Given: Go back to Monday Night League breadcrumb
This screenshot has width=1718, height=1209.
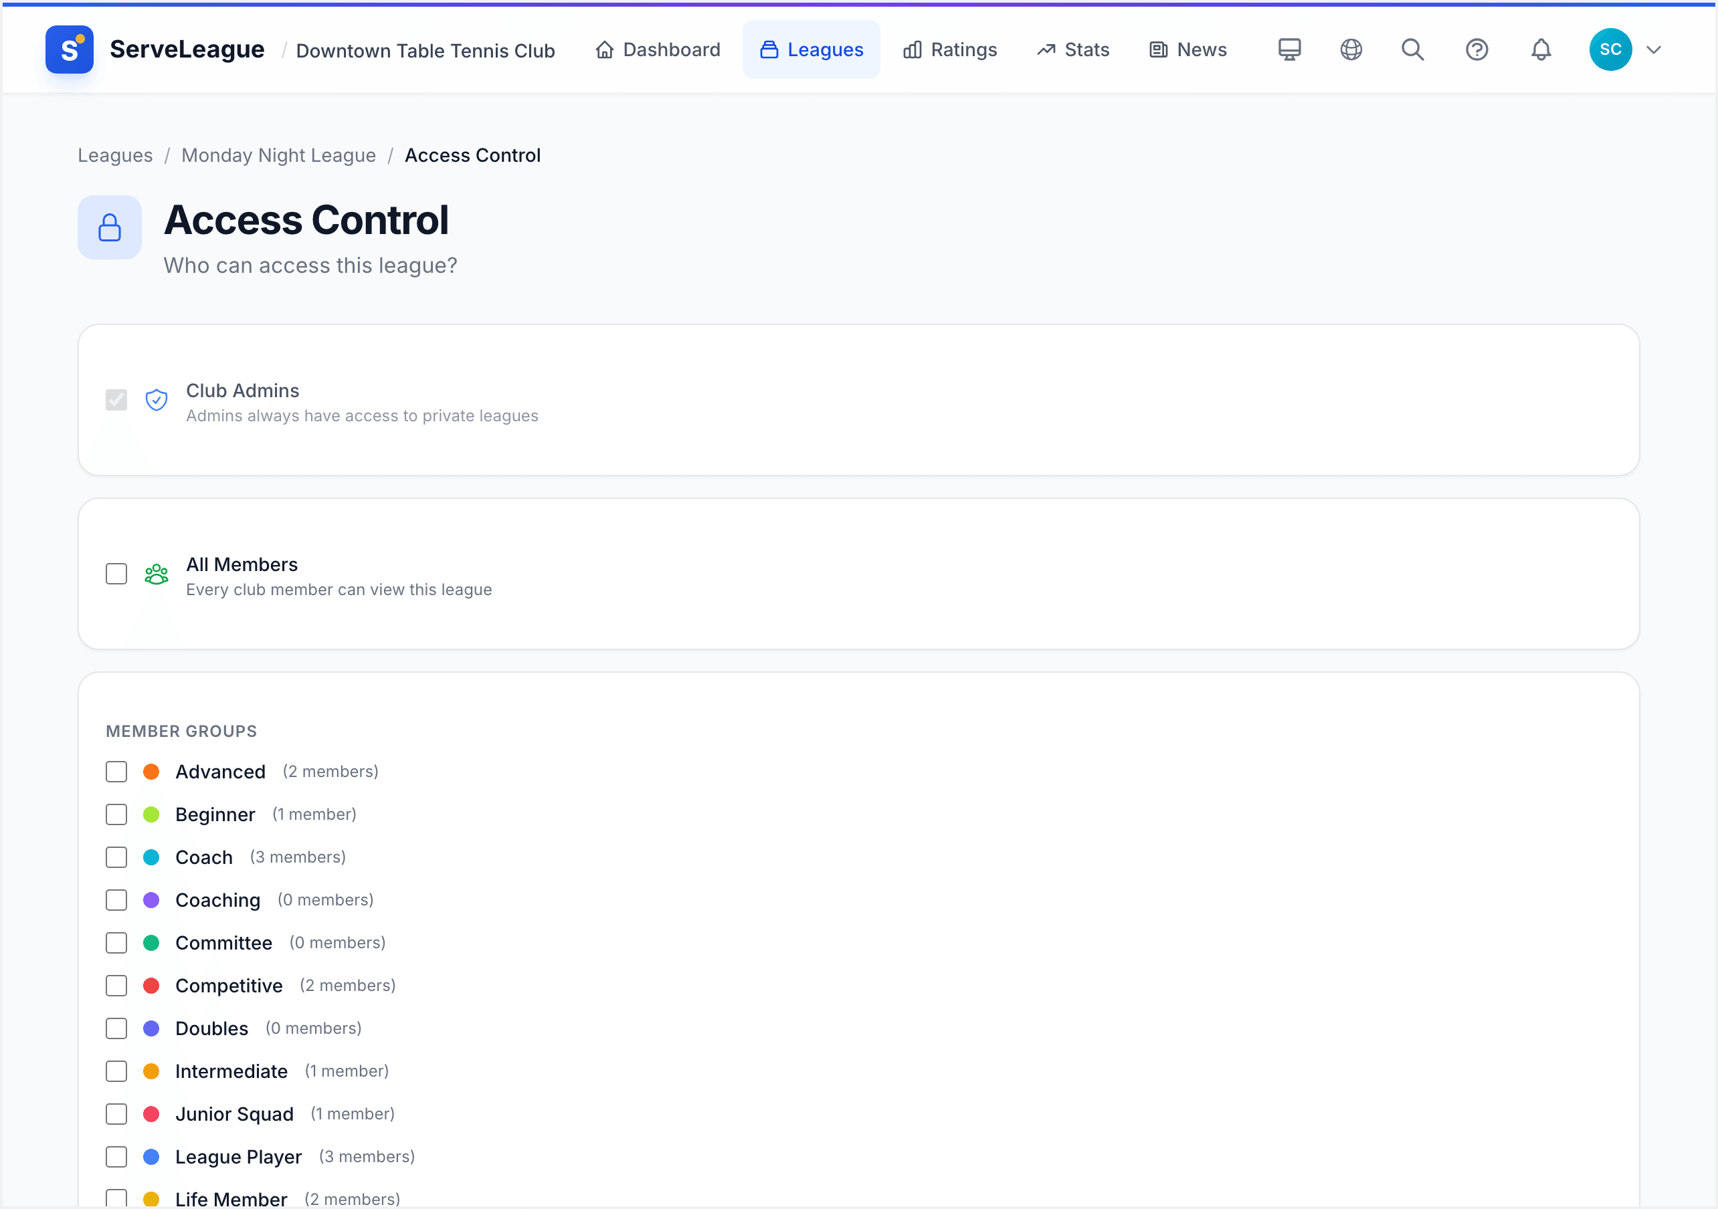Looking at the screenshot, I should [278, 155].
